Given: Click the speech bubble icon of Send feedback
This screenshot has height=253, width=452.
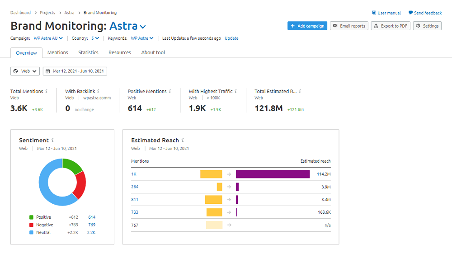Looking at the screenshot, I should coord(410,13).
